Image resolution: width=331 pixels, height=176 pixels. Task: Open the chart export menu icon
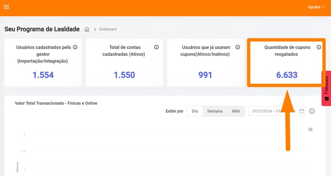coord(310,129)
